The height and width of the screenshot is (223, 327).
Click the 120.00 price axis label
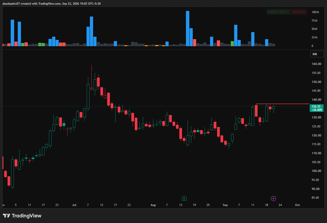[316, 135]
